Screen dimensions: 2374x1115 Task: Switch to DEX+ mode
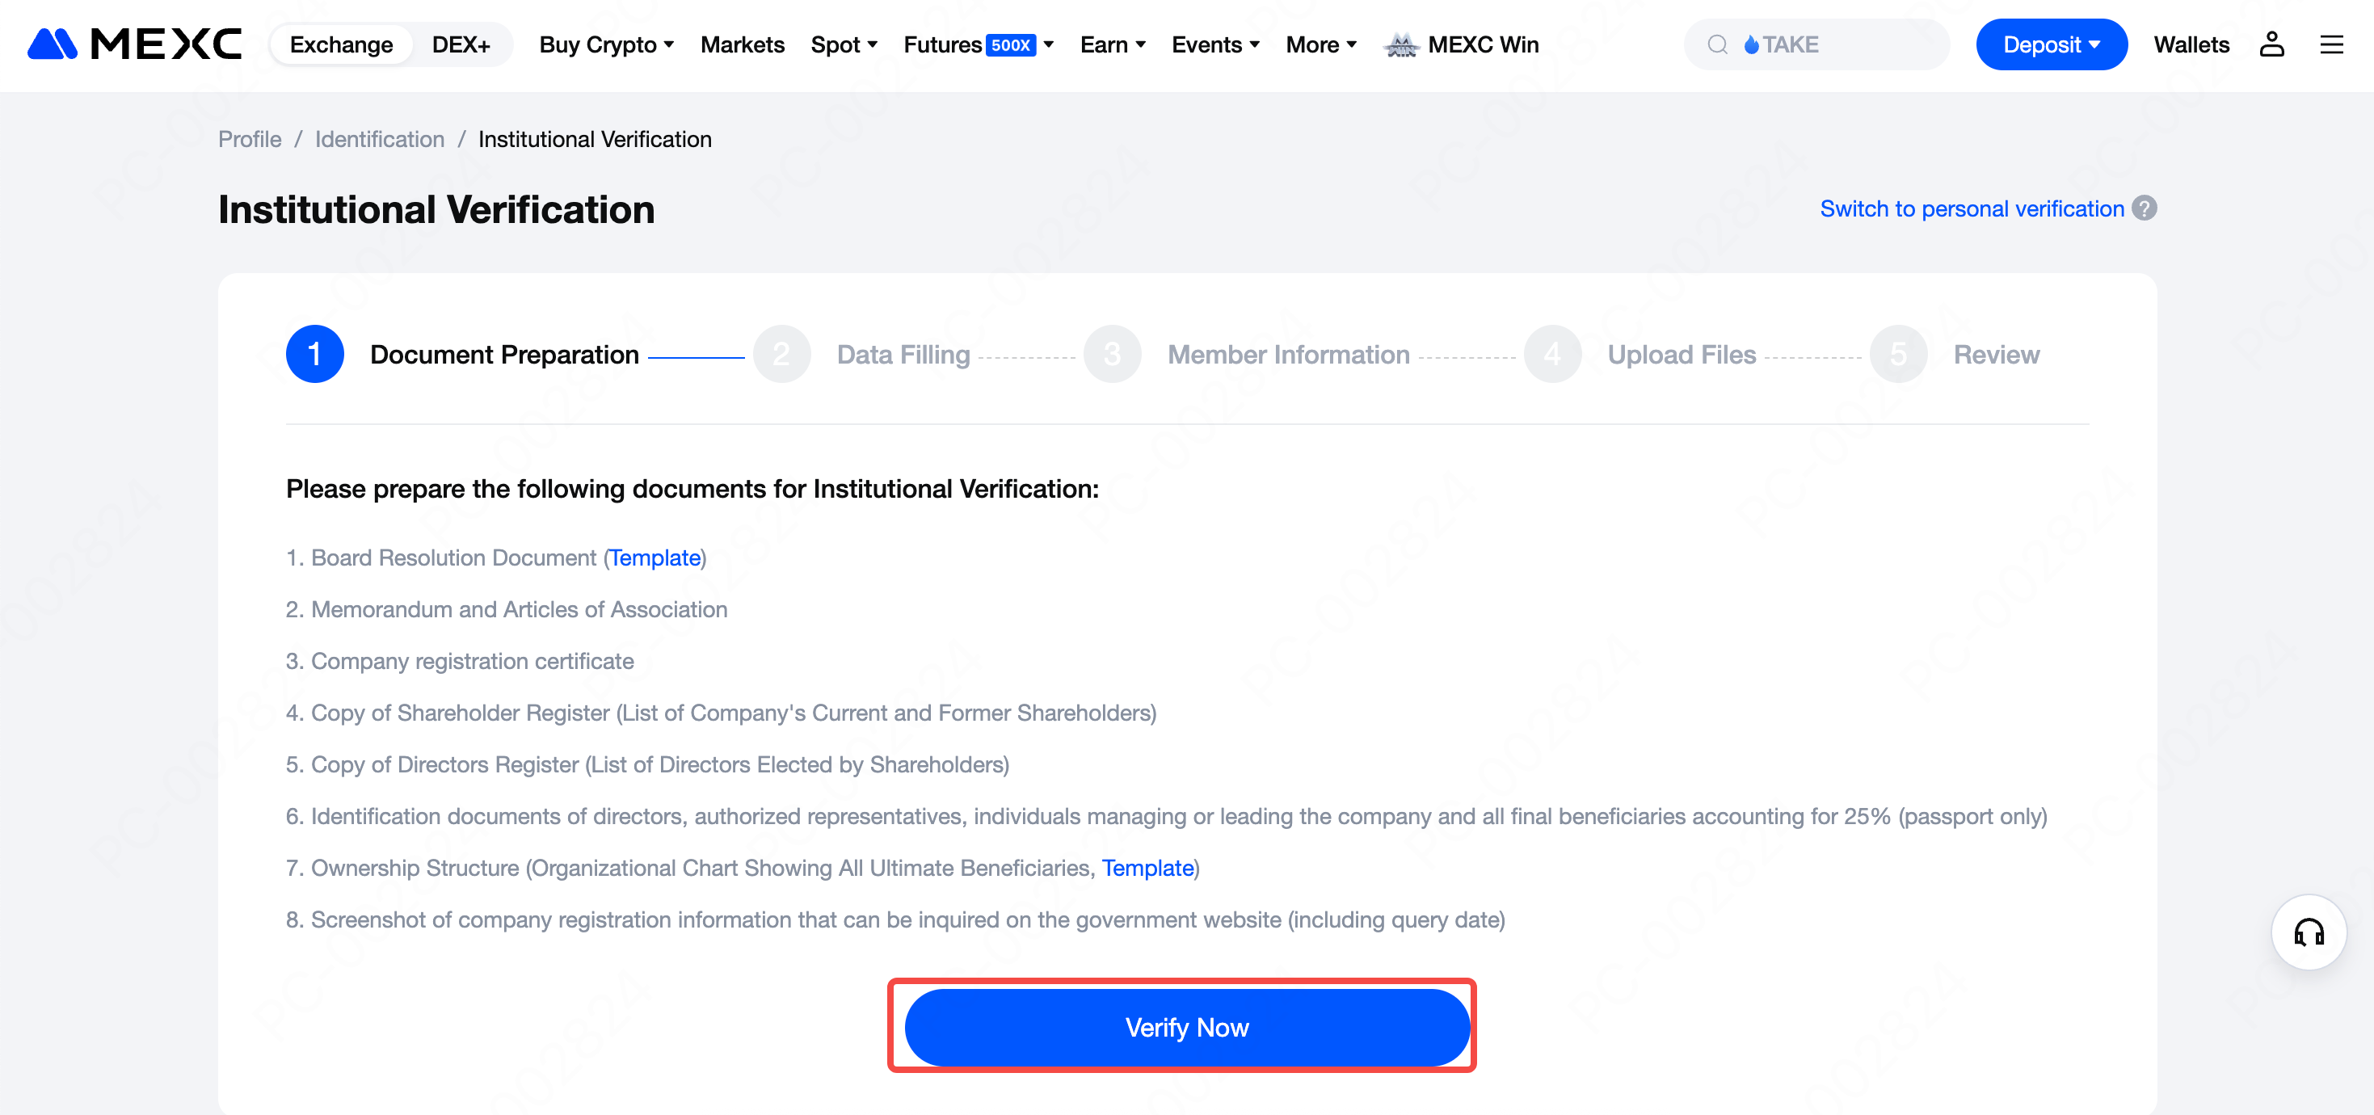461,44
